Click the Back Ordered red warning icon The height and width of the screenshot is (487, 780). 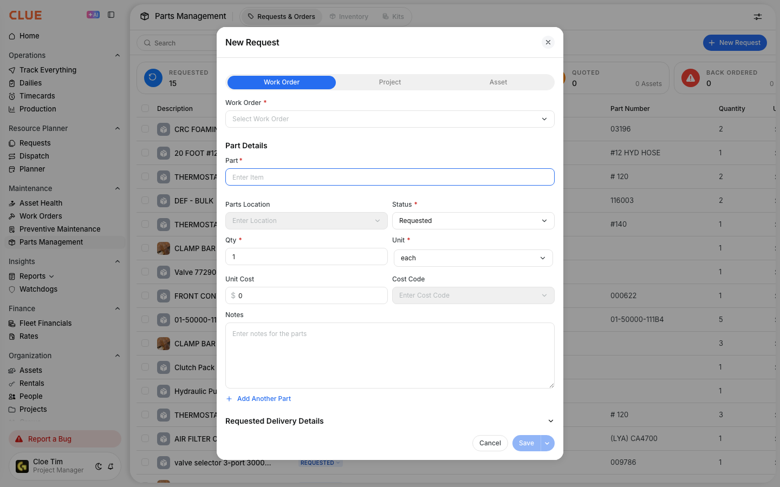pyautogui.click(x=691, y=78)
